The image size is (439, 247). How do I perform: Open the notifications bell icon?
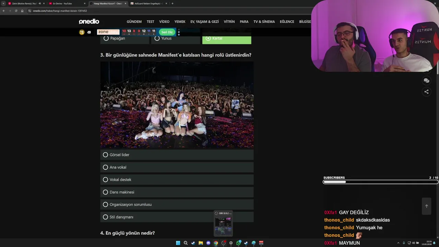[x=434, y=243]
